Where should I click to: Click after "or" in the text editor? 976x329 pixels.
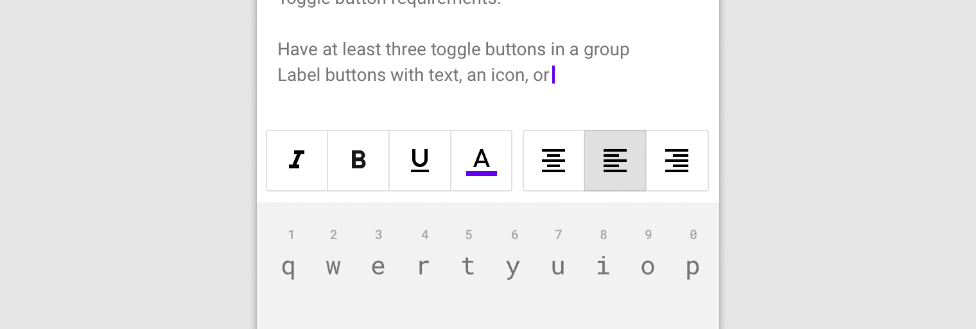coord(552,75)
